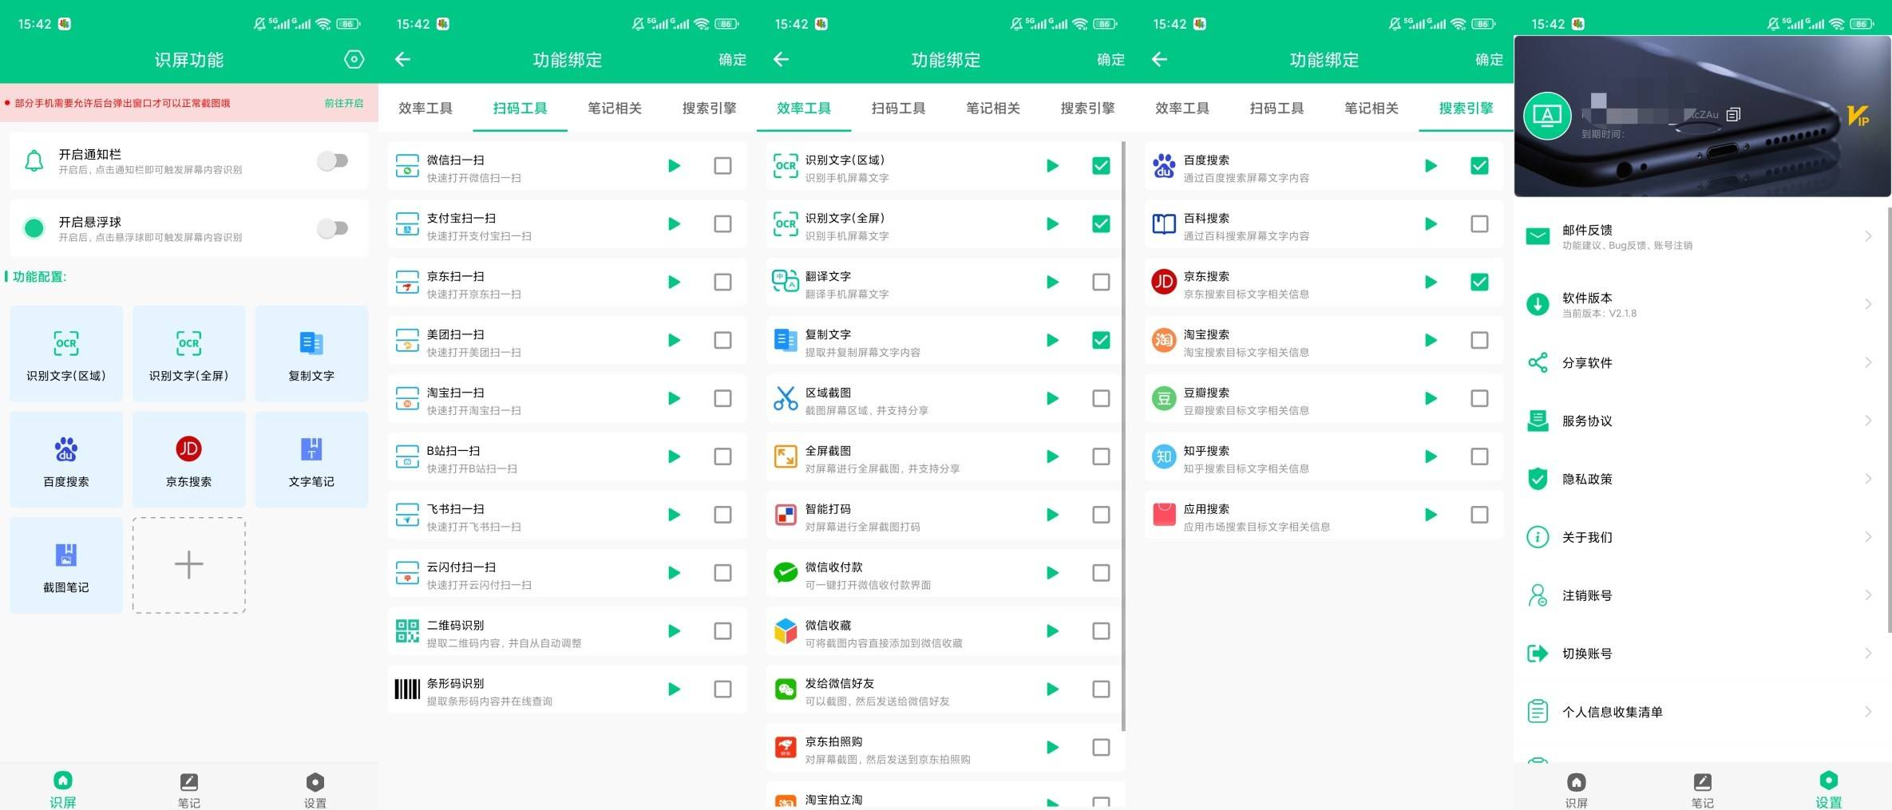Open the hexagon settings icon beside 识屏功能 title
This screenshot has height=810, width=1892.
click(x=354, y=60)
